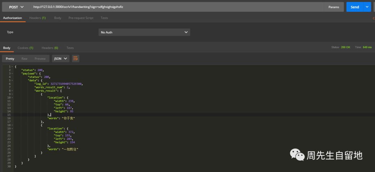The height and width of the screenshot is (172, 375).
Task: Select the response Body tab
Action: point(7,48)
